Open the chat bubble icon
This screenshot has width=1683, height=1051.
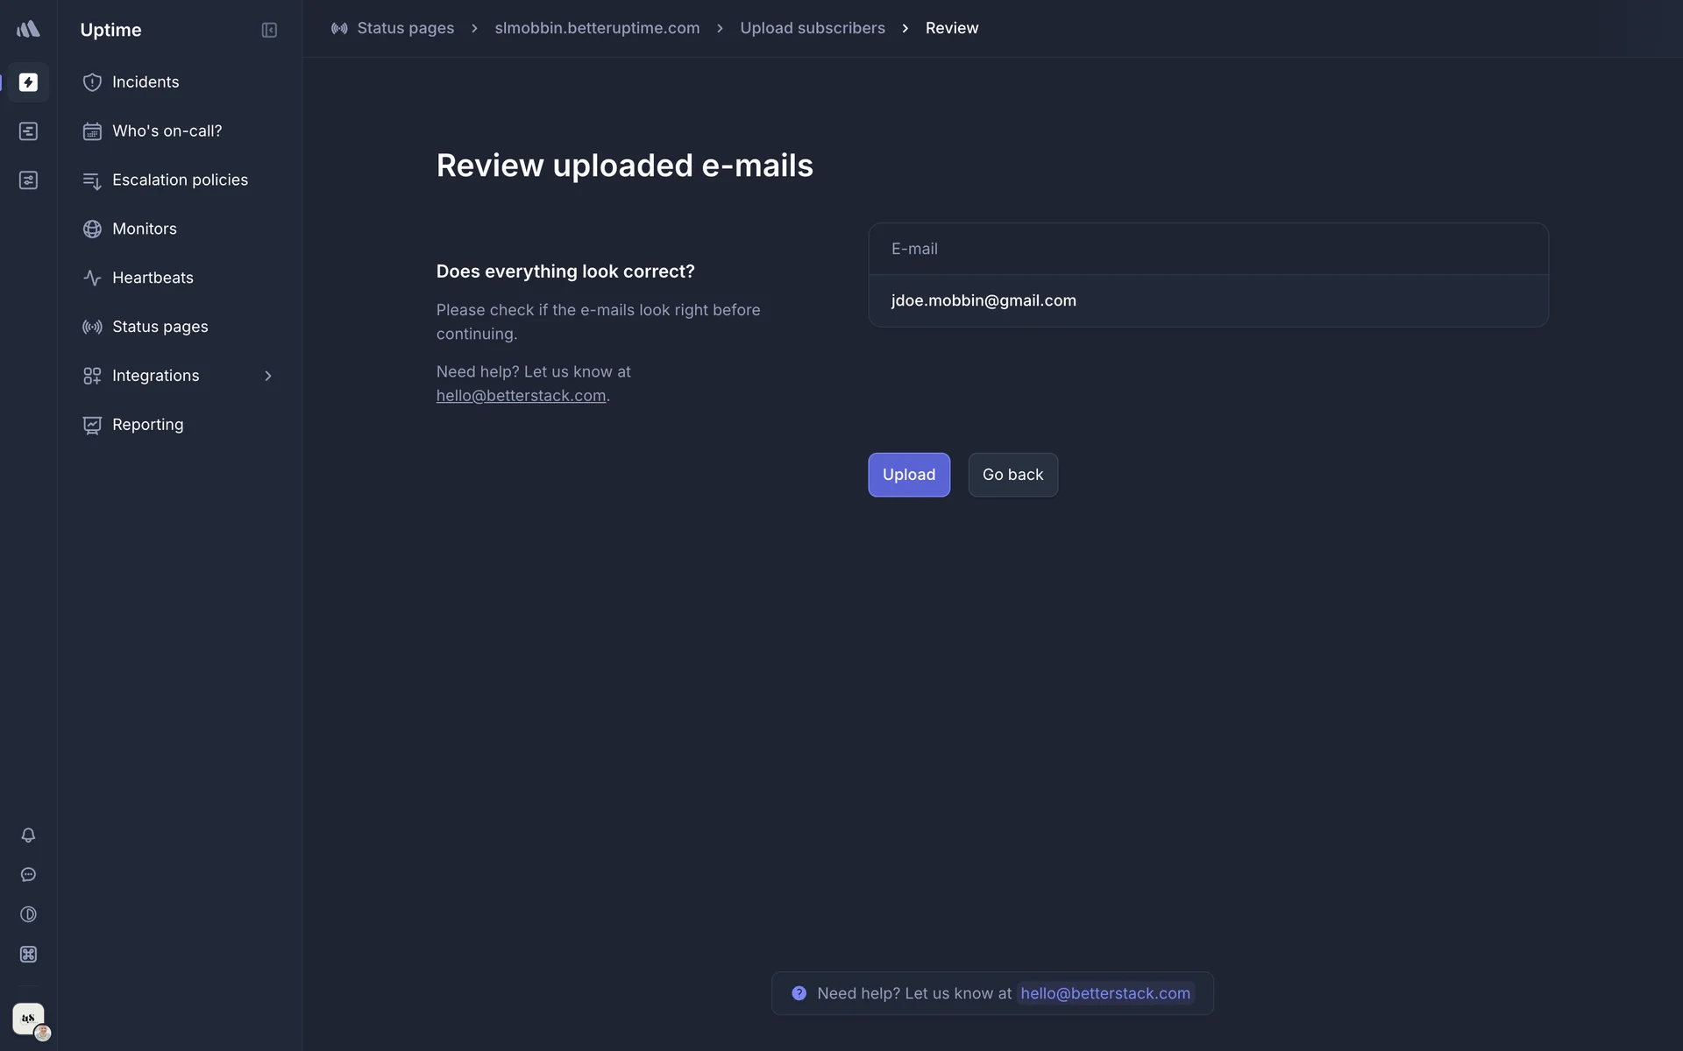click(x=28, y=875)
